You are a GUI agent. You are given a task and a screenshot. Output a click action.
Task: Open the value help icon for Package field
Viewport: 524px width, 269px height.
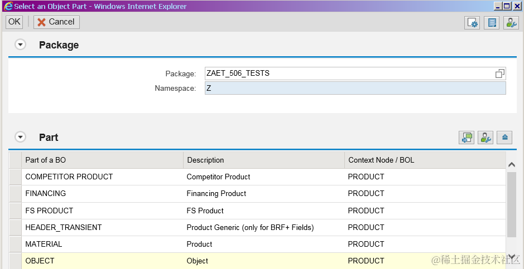pos(500,74)
